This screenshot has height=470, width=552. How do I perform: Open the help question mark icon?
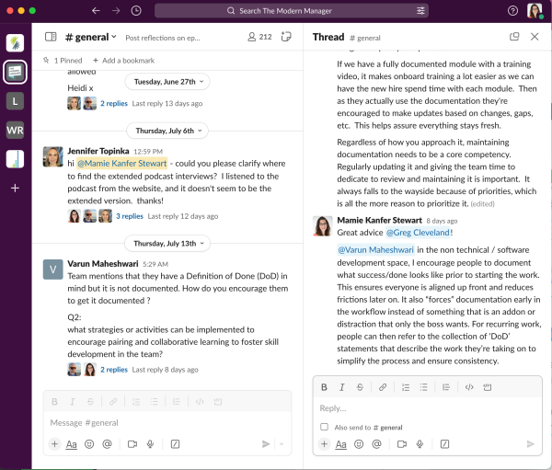coord(512,11)
